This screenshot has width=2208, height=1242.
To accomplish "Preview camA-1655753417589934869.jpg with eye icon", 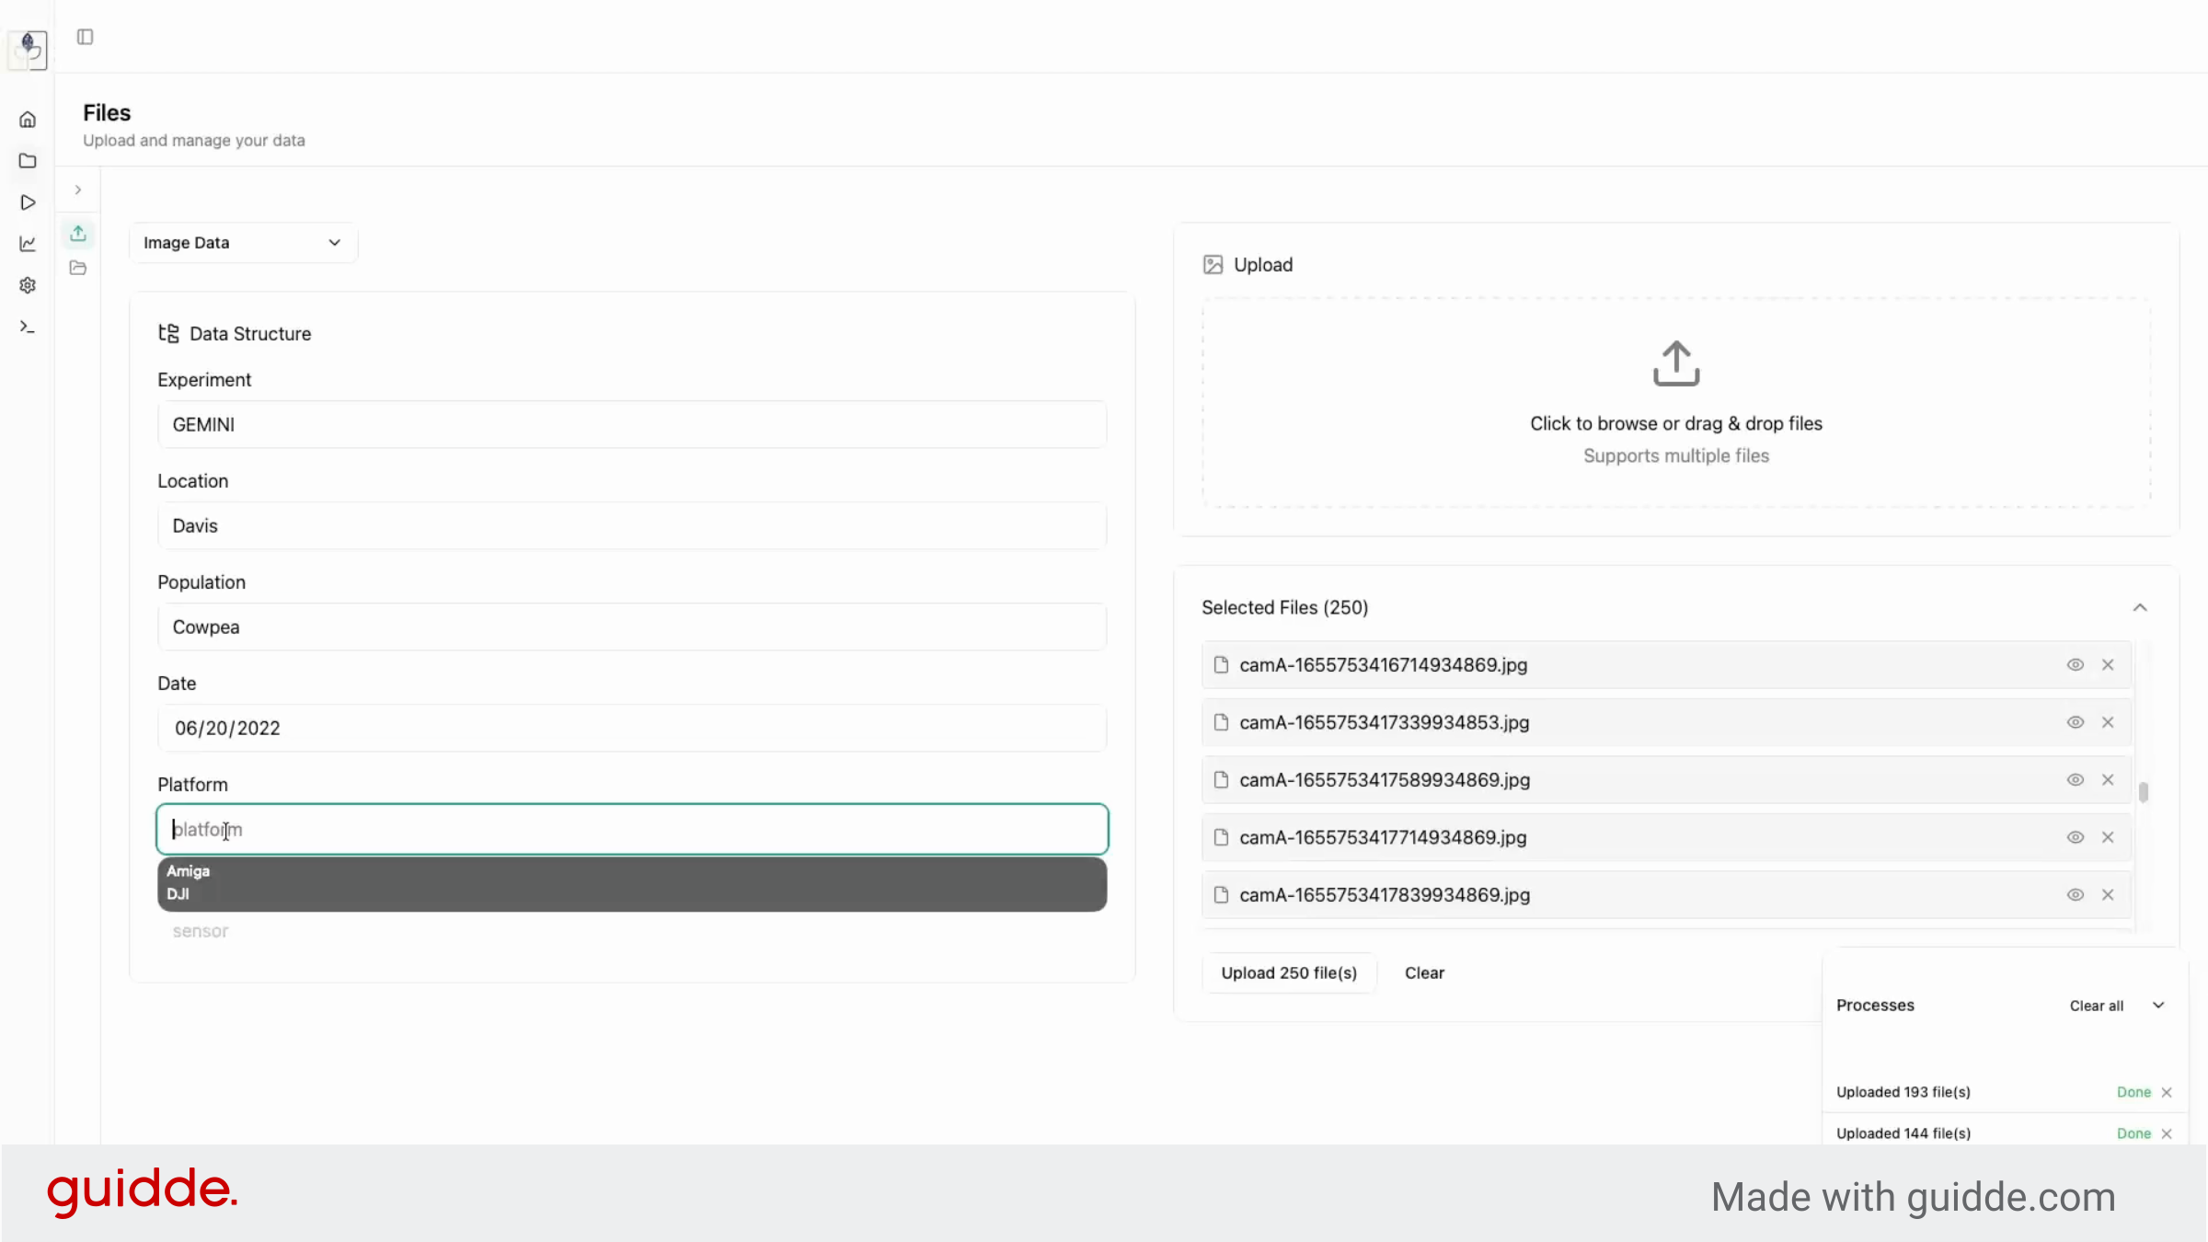I will pyautogui.click(x=2076, y=779).
